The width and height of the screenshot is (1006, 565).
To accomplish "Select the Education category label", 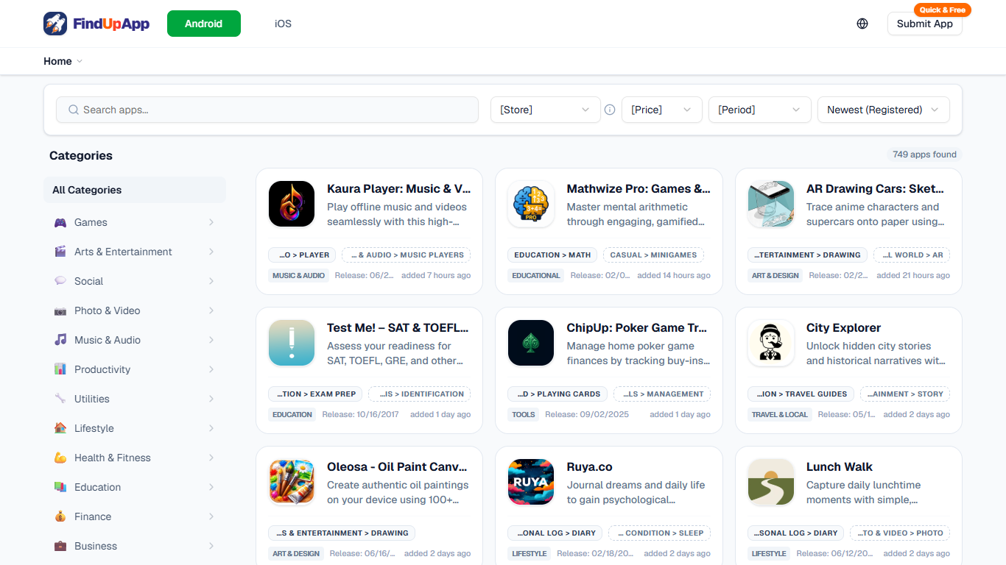I will 97,487.
